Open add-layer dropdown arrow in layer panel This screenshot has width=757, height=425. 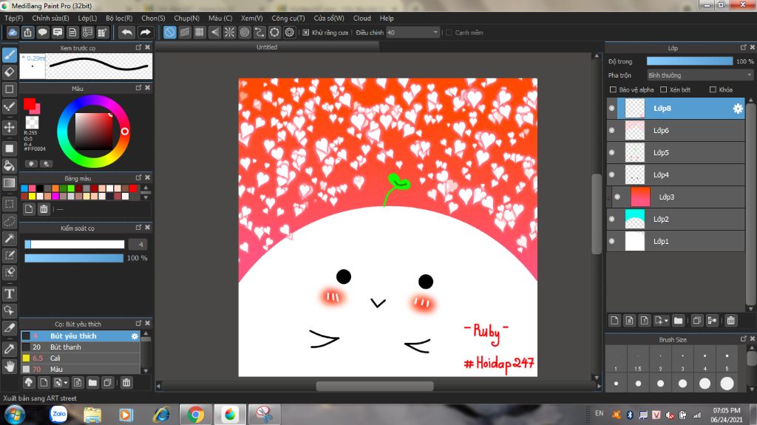(666, 320)
